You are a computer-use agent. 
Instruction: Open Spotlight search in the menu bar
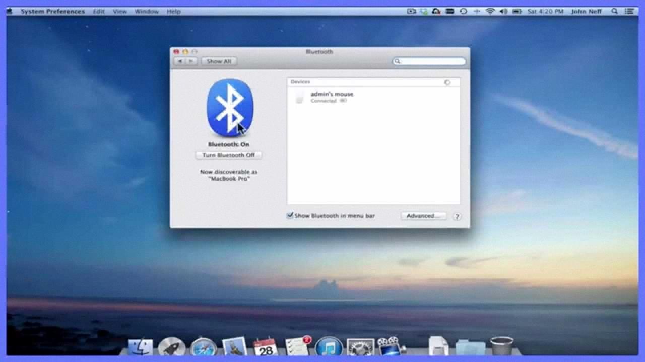tap(615, 11)
